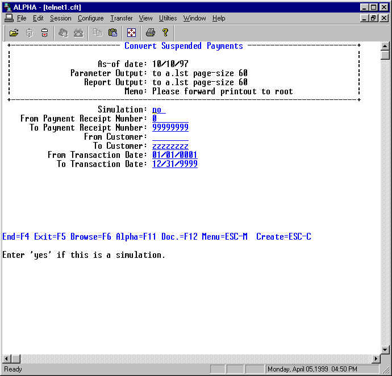Open the Transfer menu
Screen dimensions: 392x376
pos(121,18)
